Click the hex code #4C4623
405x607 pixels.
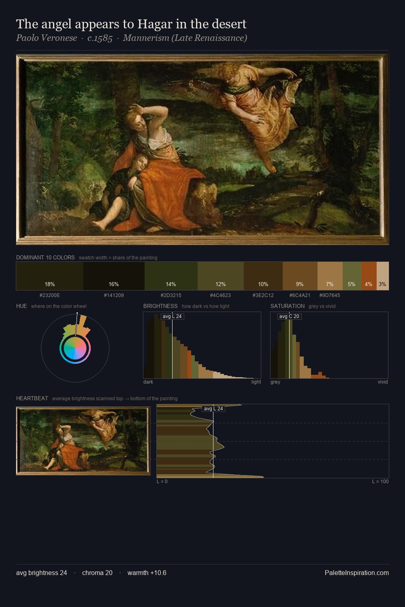[x=220, y=295]
